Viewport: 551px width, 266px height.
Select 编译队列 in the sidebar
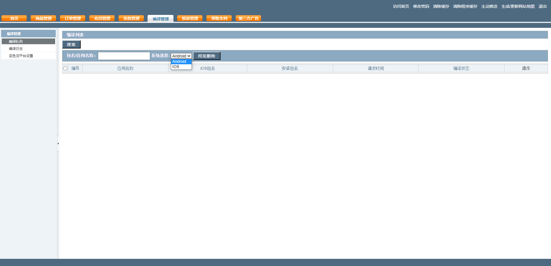16,42
